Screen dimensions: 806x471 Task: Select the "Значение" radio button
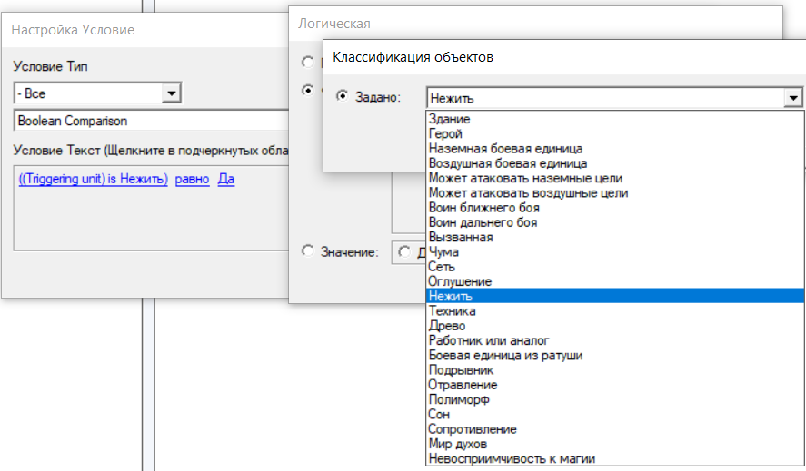(x=308, y=251)
